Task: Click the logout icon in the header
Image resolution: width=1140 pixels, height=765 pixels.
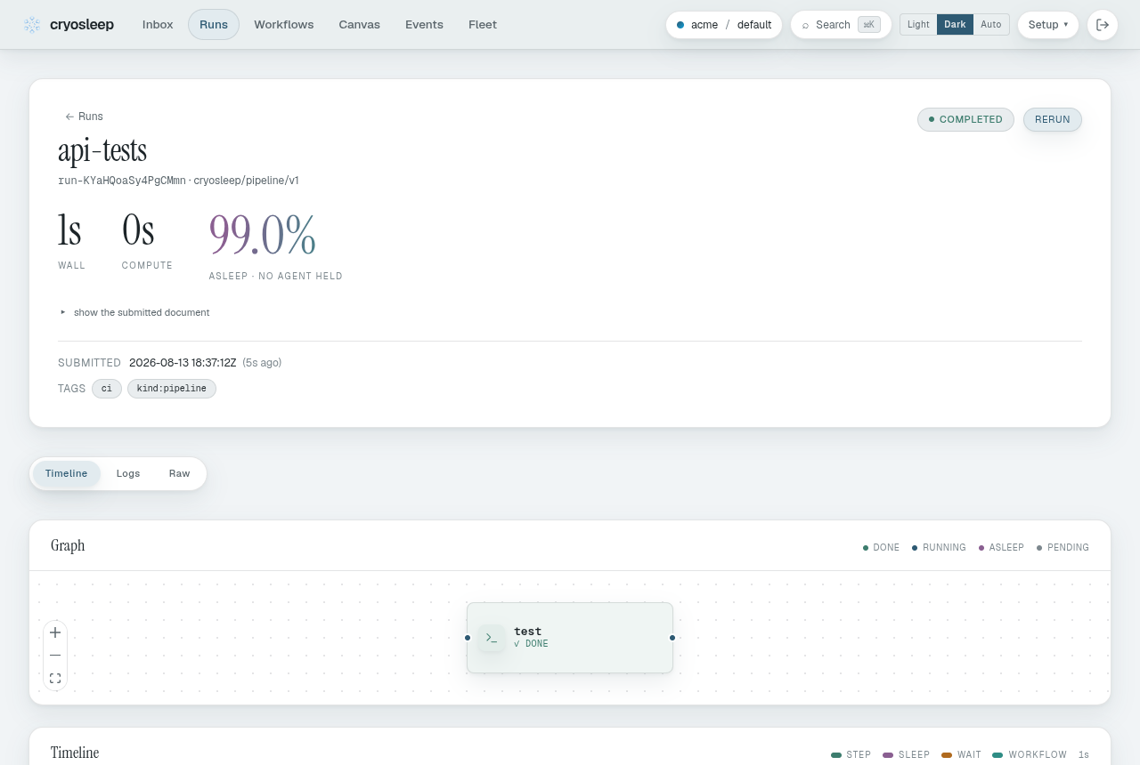Action: [x=1103, y=25]
